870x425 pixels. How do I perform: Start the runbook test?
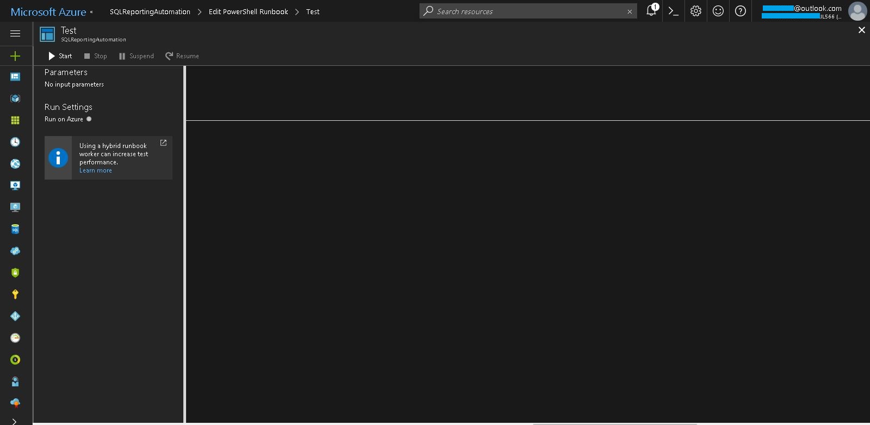tap(60, 56)
